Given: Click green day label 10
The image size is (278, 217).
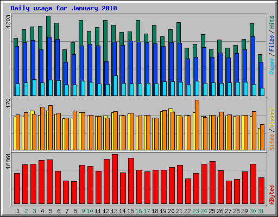Looking at the screenshot, I should pos(90,211).
